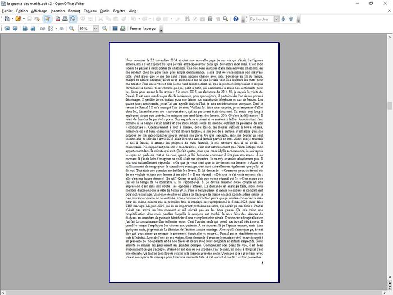Image resolution: width=393 pixels, height=295 pixels.
Task: Click the Print file directly icon
Action: [65, 19]
